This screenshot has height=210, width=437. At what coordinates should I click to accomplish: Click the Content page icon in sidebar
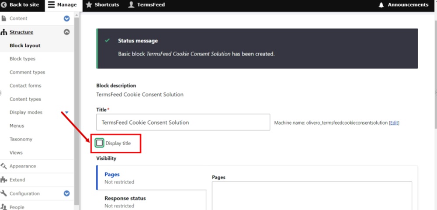(x=3, y=18)
